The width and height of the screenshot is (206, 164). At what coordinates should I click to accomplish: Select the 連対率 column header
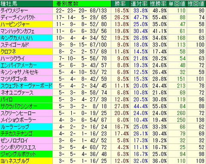click(x=139, y=4)
